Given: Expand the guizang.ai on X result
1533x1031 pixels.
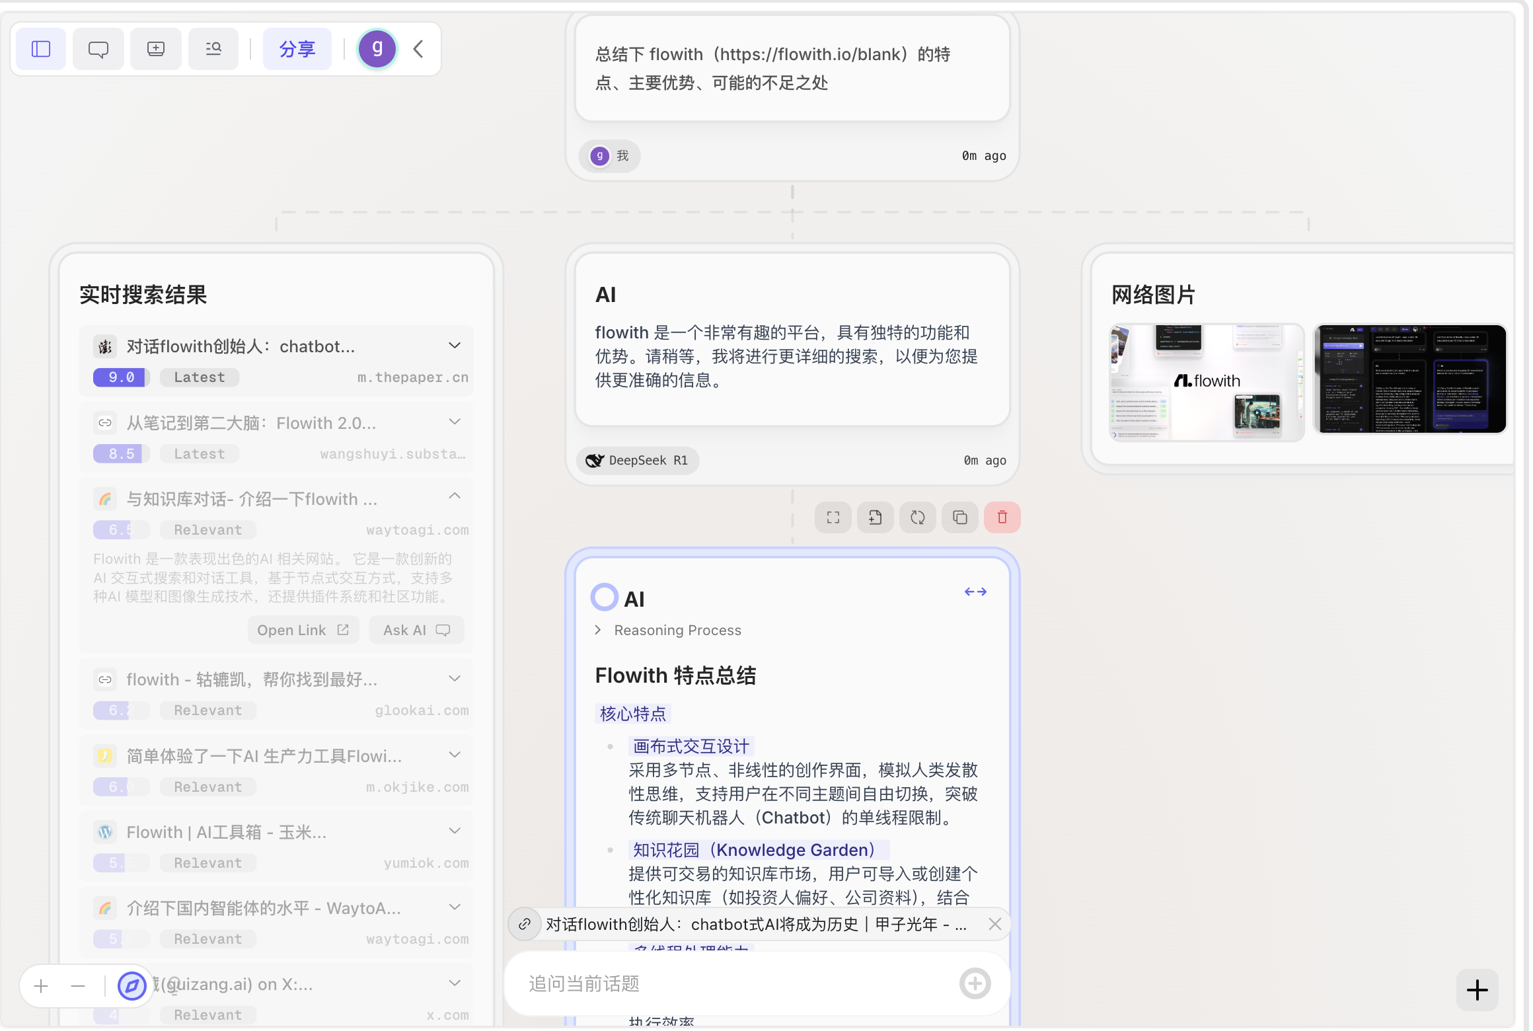Looking at the screenshot, I should pos(455,983).
